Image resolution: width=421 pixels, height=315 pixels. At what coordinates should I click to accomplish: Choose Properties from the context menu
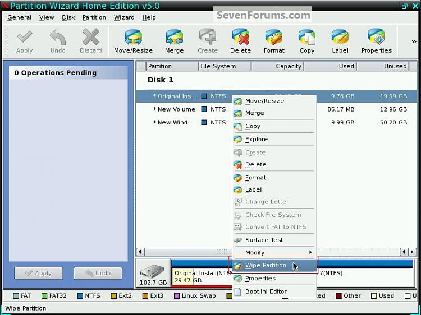coord(274,278)
